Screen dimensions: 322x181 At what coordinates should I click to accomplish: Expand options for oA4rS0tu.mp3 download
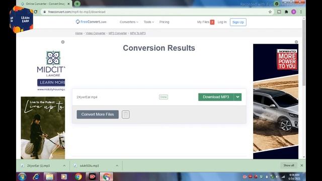tap(117, 165)
